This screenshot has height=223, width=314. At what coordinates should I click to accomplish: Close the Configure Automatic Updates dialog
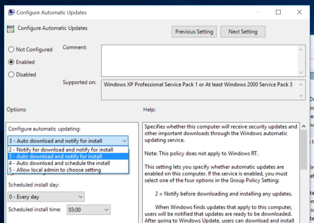pos(300,12)
